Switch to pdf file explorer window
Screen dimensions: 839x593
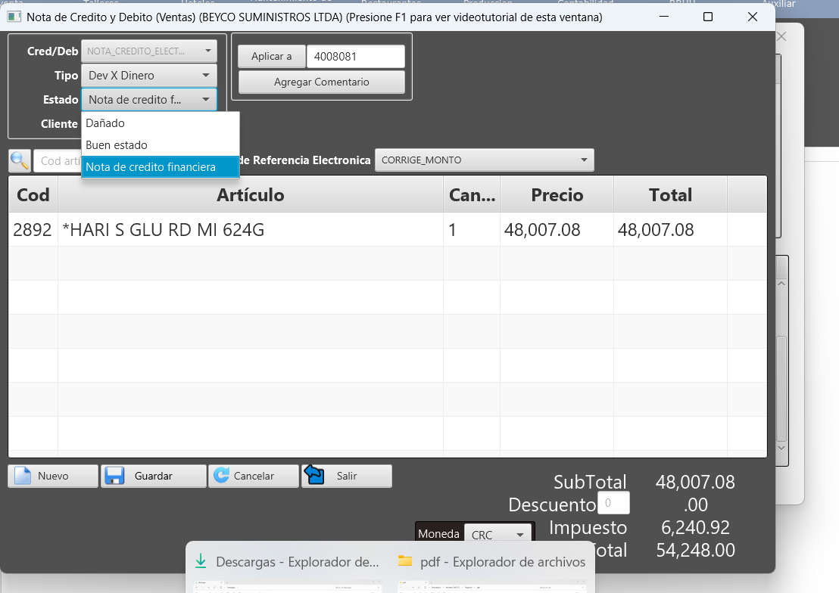pyautogui.click(x=491, y=562)
